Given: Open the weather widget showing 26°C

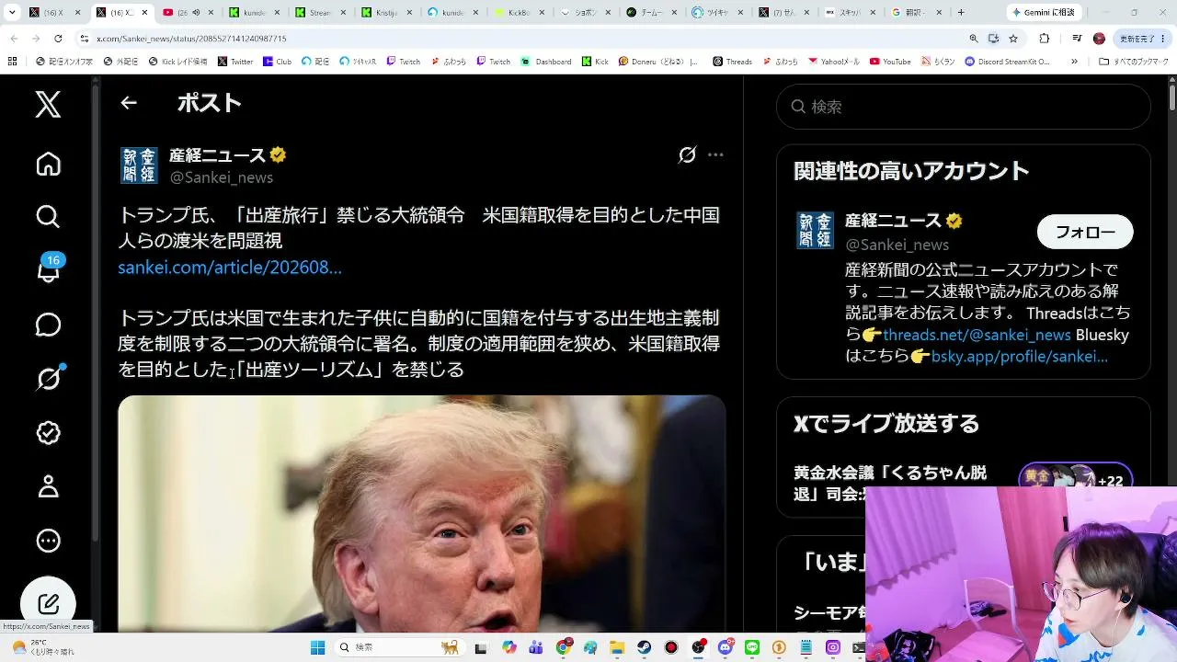Looking at the screenshot, I should [42, 647].
